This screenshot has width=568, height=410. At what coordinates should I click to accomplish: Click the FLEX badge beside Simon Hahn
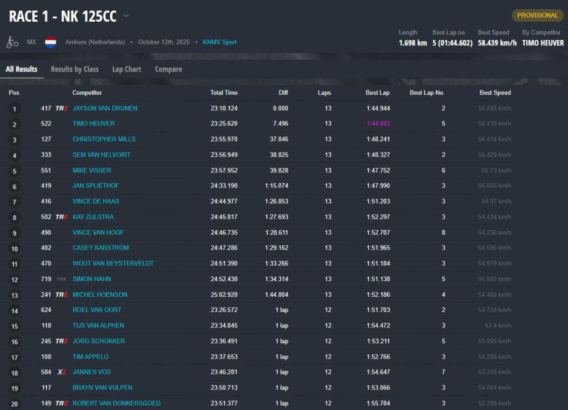(x=62, y=279)
